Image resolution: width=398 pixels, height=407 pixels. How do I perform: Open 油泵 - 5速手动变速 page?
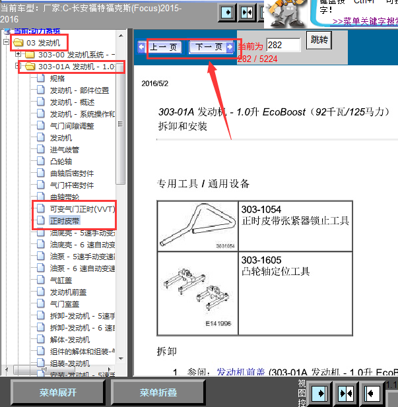tap(83, 257)
